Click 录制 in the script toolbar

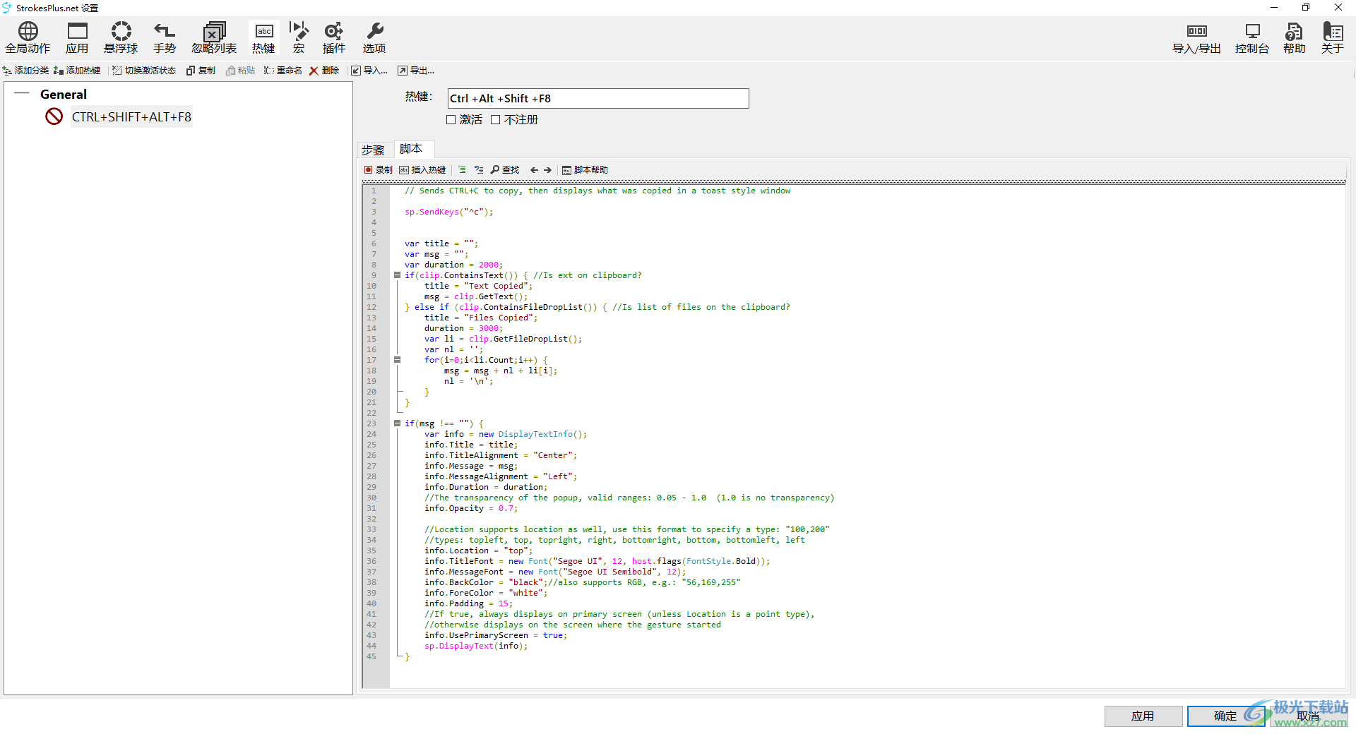pos(379,170)
